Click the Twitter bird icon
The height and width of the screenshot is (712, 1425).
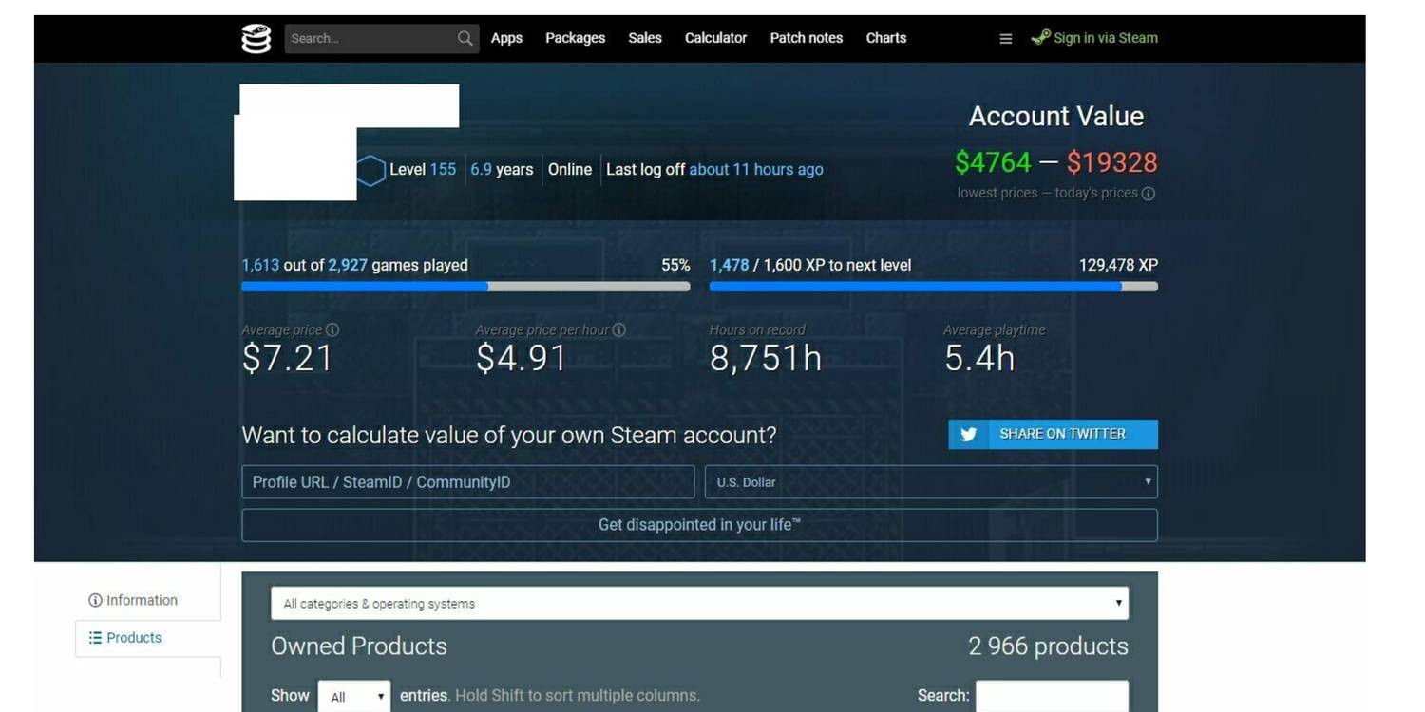pyautogui.click(x=968, y=434)
